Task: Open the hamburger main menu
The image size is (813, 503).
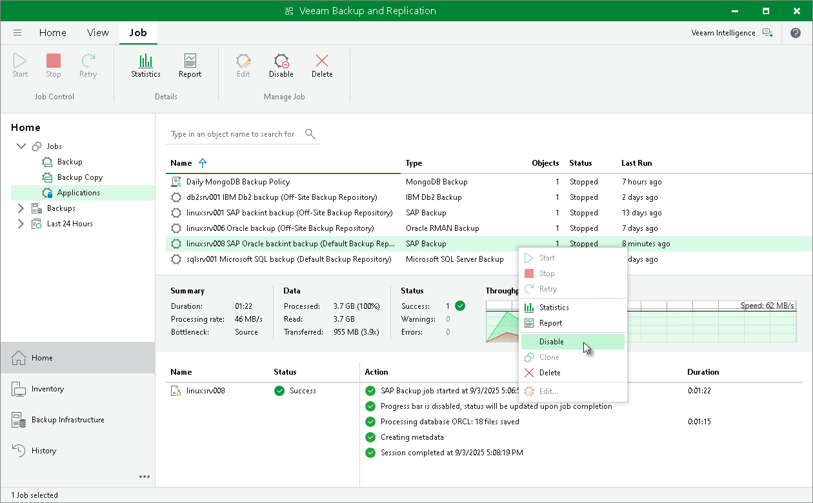Action: pos(17,32)
